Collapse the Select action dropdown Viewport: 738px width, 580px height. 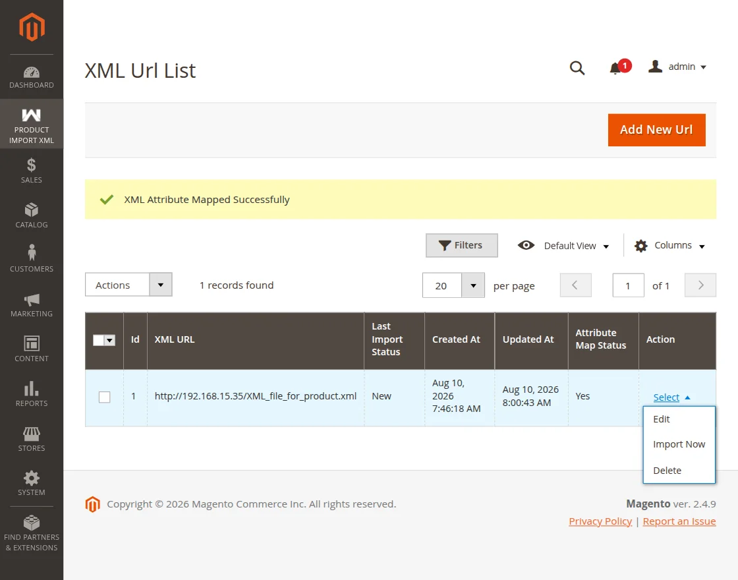click(671, 397)
